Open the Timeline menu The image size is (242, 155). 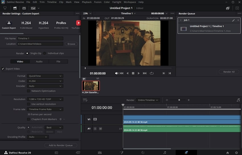click(52, 2)
